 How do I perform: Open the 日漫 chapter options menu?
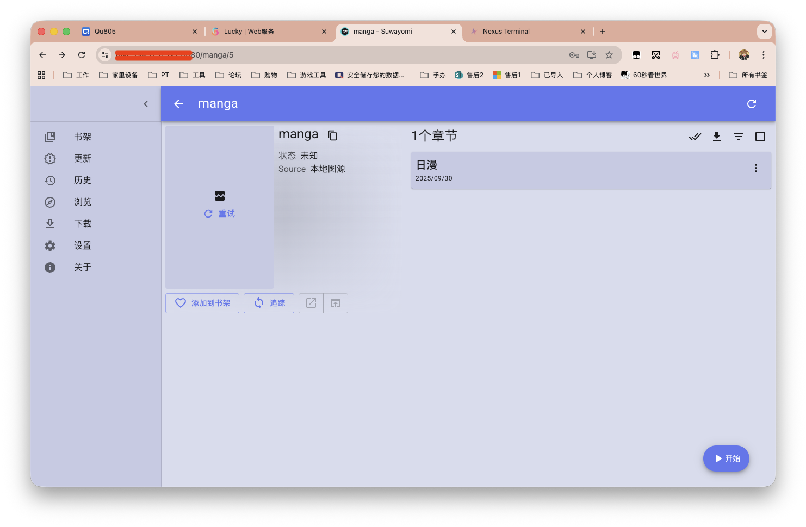pos(756,168)
